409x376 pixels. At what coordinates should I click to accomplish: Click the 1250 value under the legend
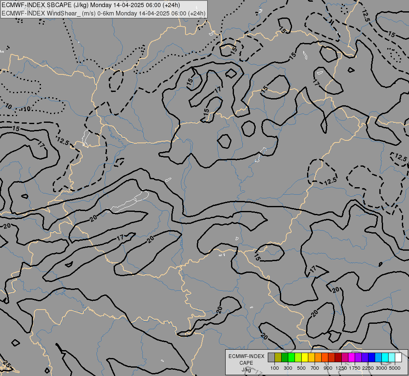pyautogui.click(x=341, y=368)
